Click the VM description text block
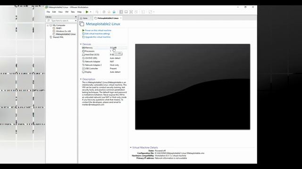 tap(104, 93)
